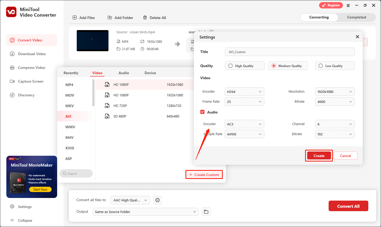Click the 1280x720 resolution text
Viewport: 381px width, 227px height.
coord(174,106)
